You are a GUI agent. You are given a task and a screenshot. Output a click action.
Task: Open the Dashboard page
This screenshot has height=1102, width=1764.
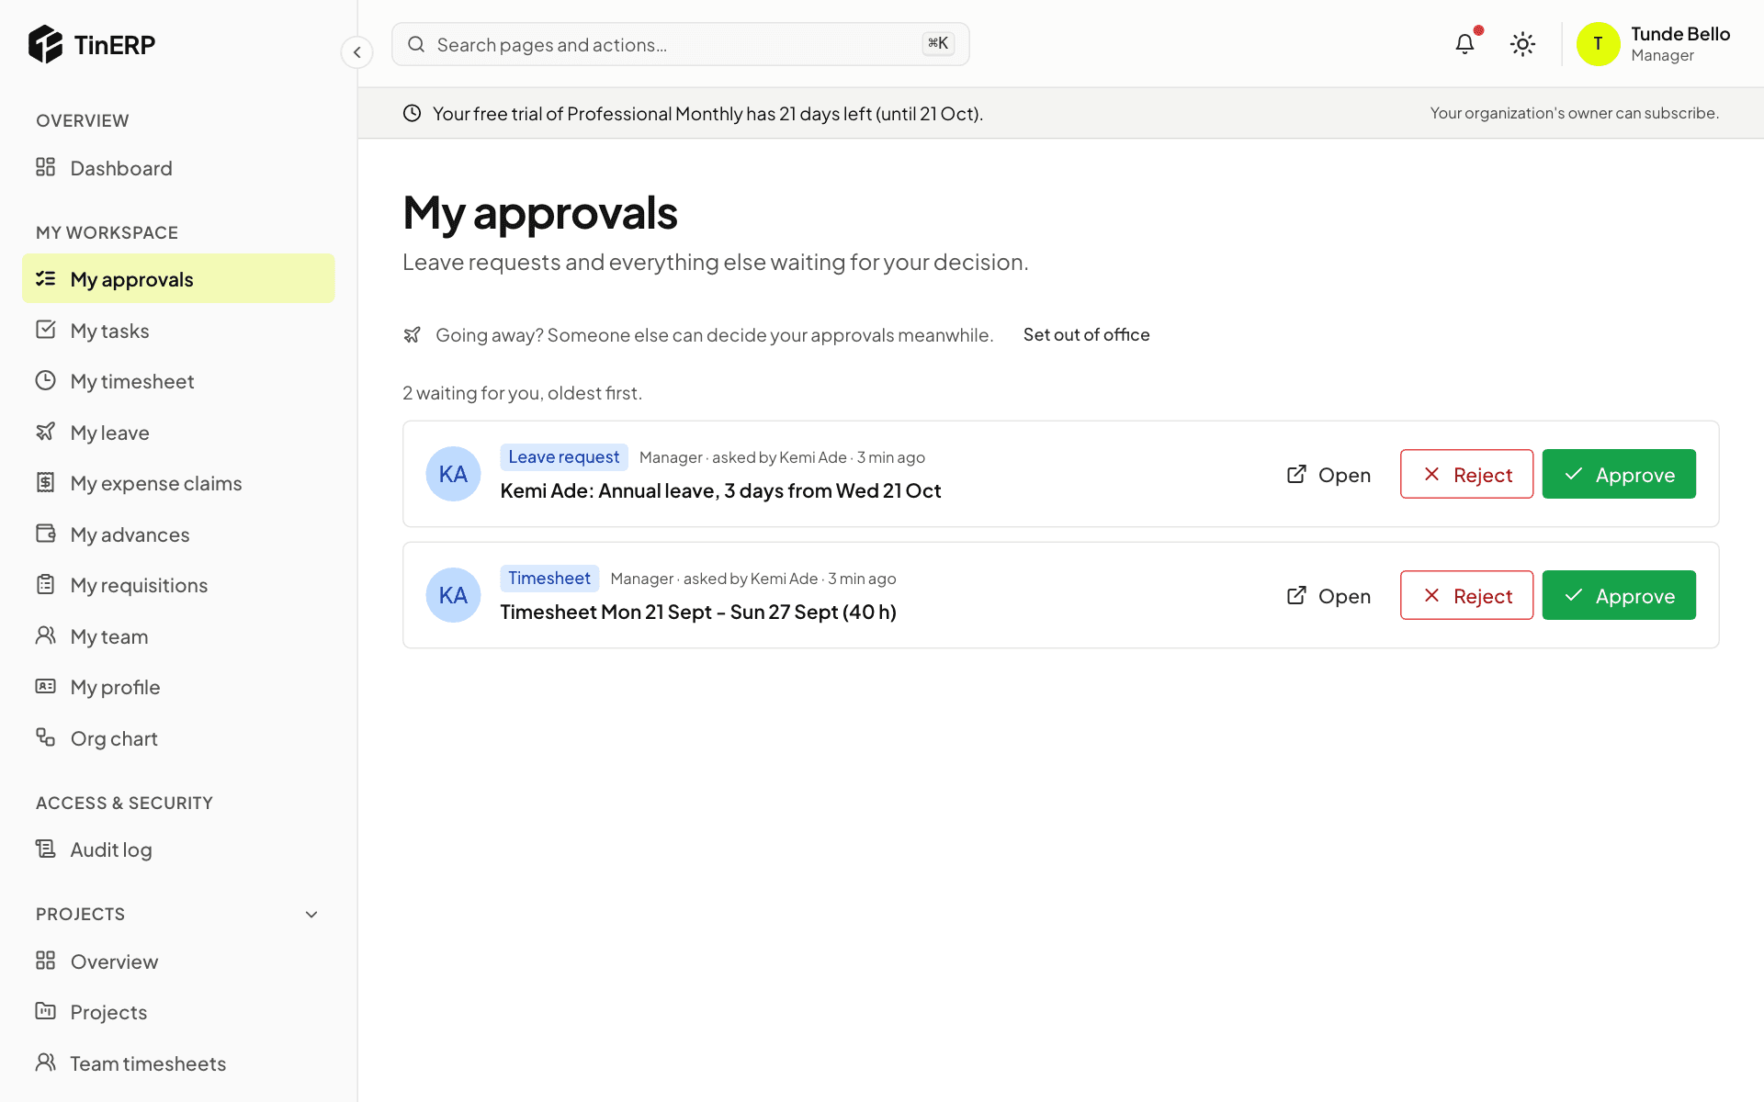click(x=178, y=168)
